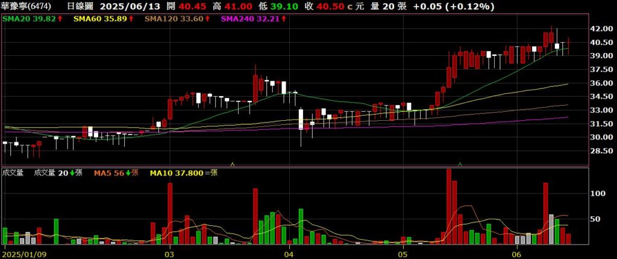Click the 50 volume axis label

pyautogui.click(x=597, y=219)
